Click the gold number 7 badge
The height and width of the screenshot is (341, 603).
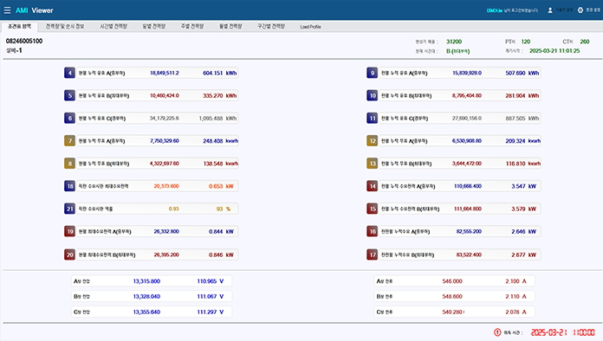pyautogui.click(x=69, y=141)
